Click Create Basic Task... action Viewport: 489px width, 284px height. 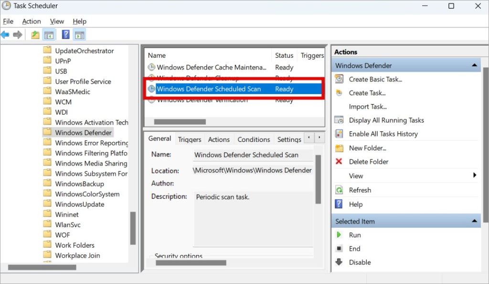tap(375, 79)
